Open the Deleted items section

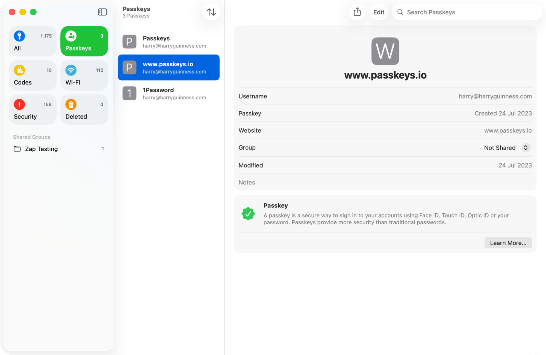tap(84, 109)
